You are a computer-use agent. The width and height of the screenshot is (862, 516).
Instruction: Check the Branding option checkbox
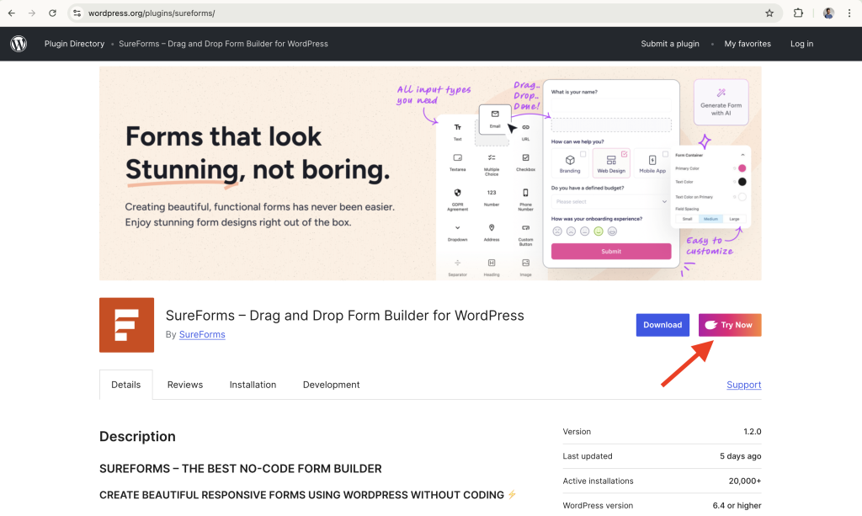pos(583,154)
